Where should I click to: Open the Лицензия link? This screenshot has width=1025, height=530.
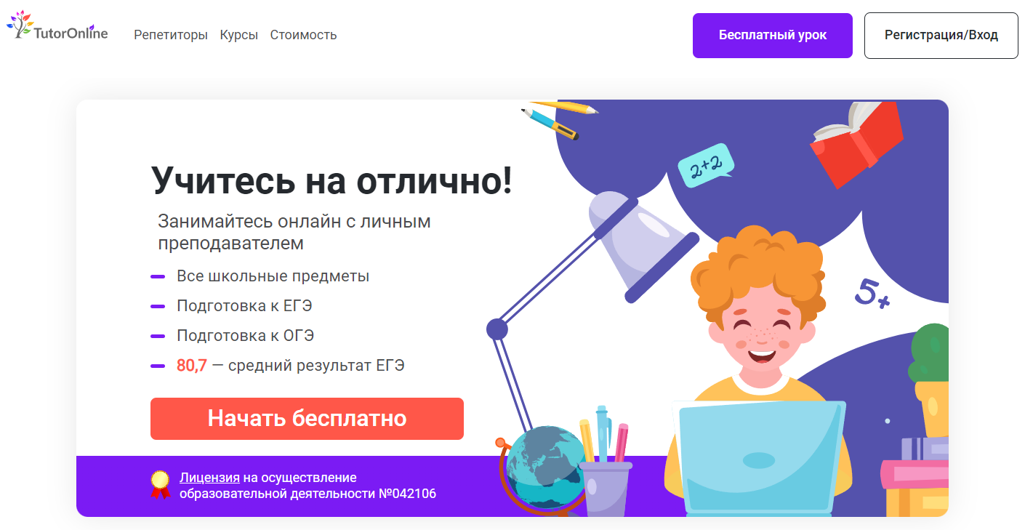pyautogui.click(x=209, y=478)
